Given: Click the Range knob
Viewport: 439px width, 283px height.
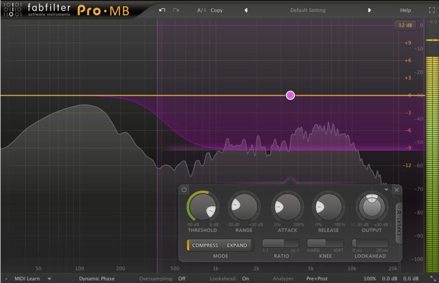Looking at the screenshot, I should click(x=244, y=207).
